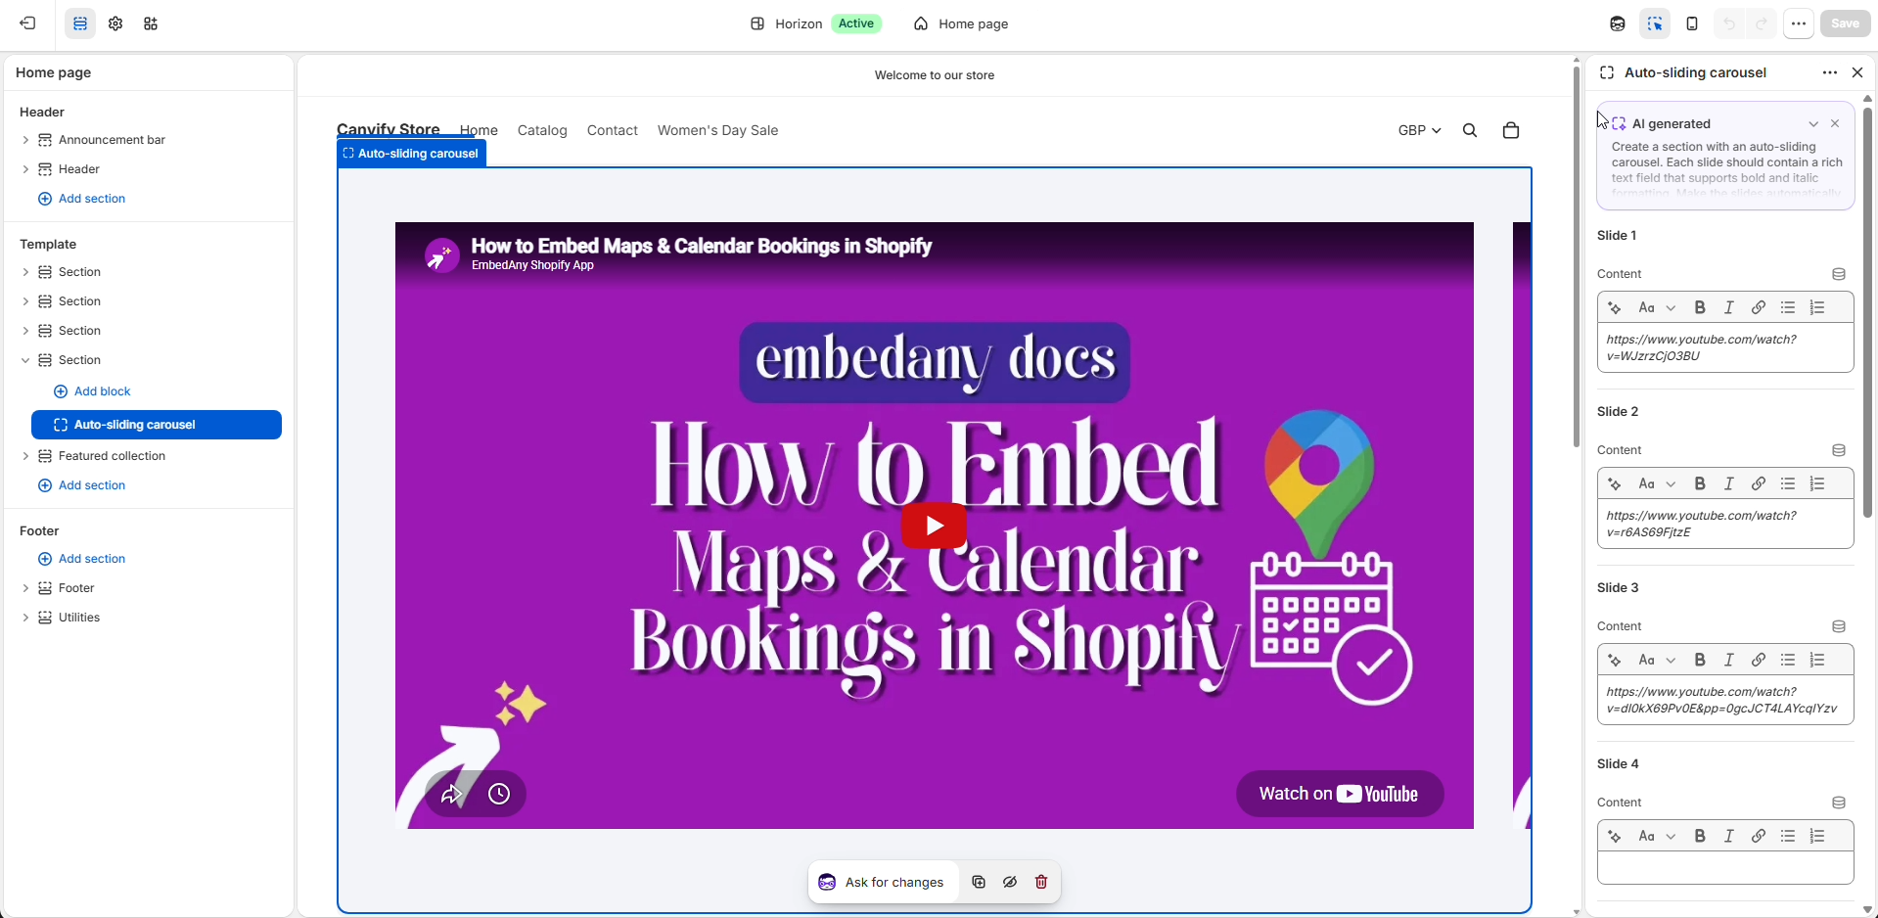Screen dimensions: 1878x918
Task: Toggle italic in Slide 1 editor
Action: tap(1729, 307)
